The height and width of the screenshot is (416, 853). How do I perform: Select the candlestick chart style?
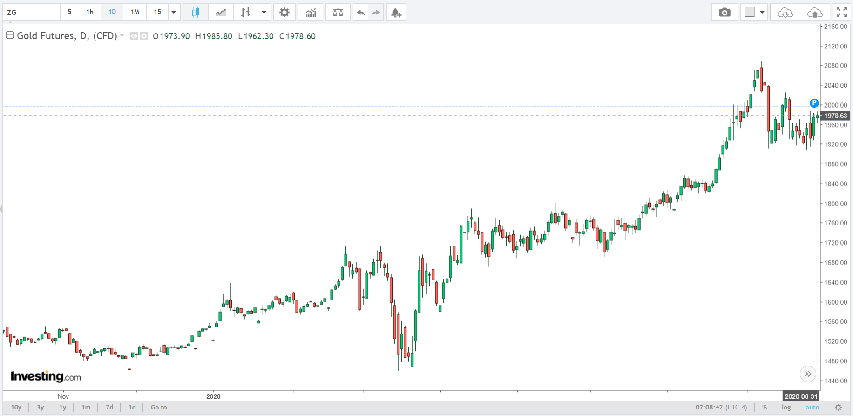point(196,12)
